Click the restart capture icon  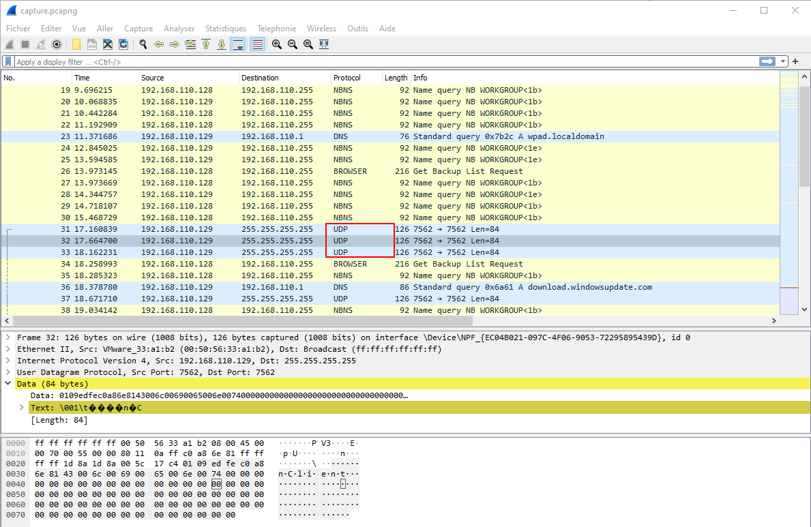[40, 44]
